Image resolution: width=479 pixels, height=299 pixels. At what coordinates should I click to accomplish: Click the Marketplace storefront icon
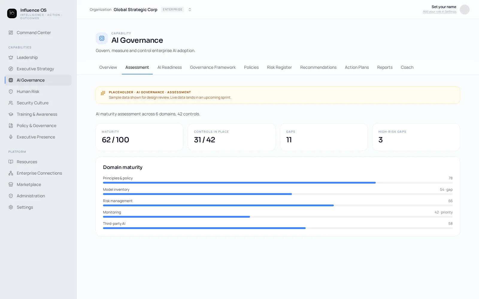[11, 184]
